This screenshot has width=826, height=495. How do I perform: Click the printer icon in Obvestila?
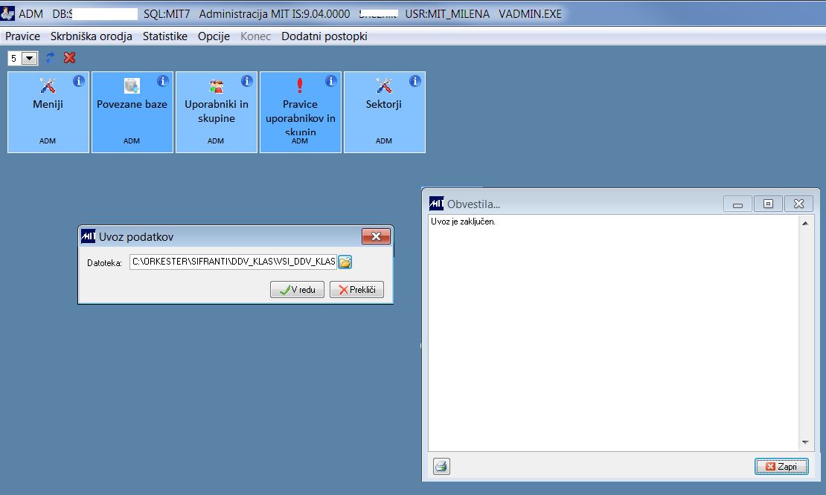click(441, 466)
